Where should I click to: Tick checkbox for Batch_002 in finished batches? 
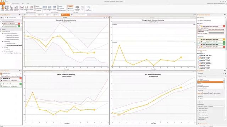pyautogui.click(x=200, y=42)
